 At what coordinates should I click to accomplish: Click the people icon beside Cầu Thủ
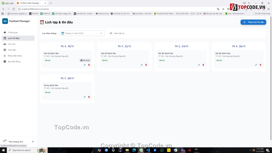point(5,44)
